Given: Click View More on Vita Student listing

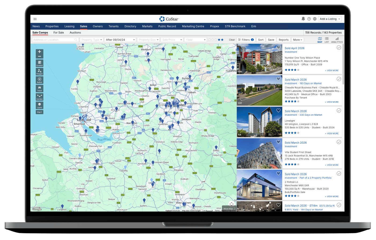Looking at the screenshot, I should (x=332, y=165).
